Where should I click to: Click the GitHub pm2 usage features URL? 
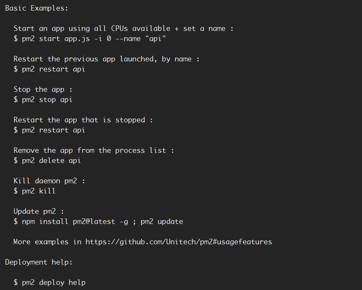[x=179, y=242]
